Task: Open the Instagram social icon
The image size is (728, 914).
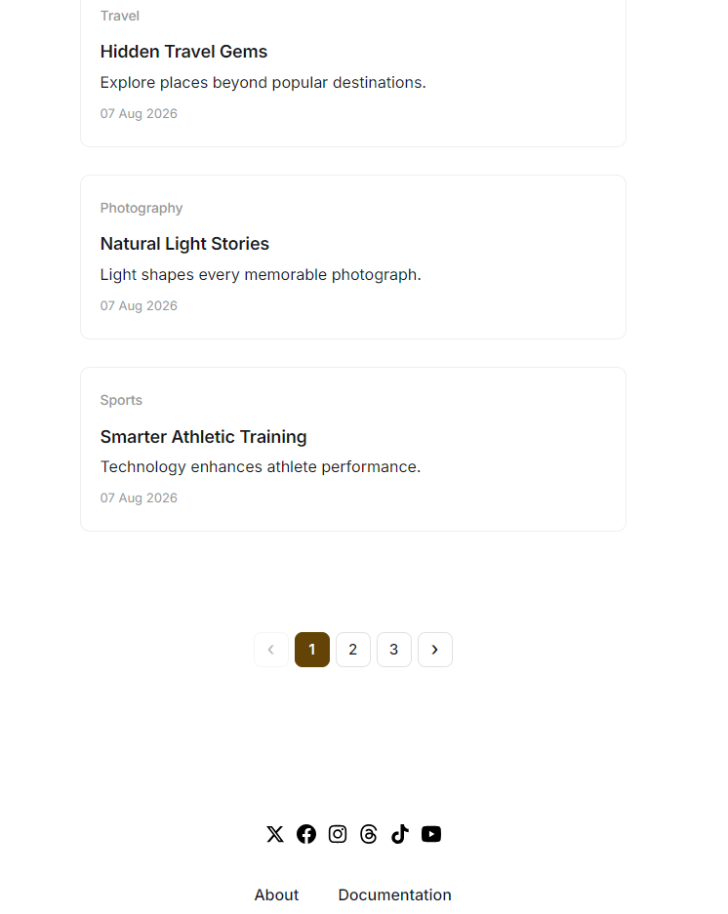Action: coord(338,834)
